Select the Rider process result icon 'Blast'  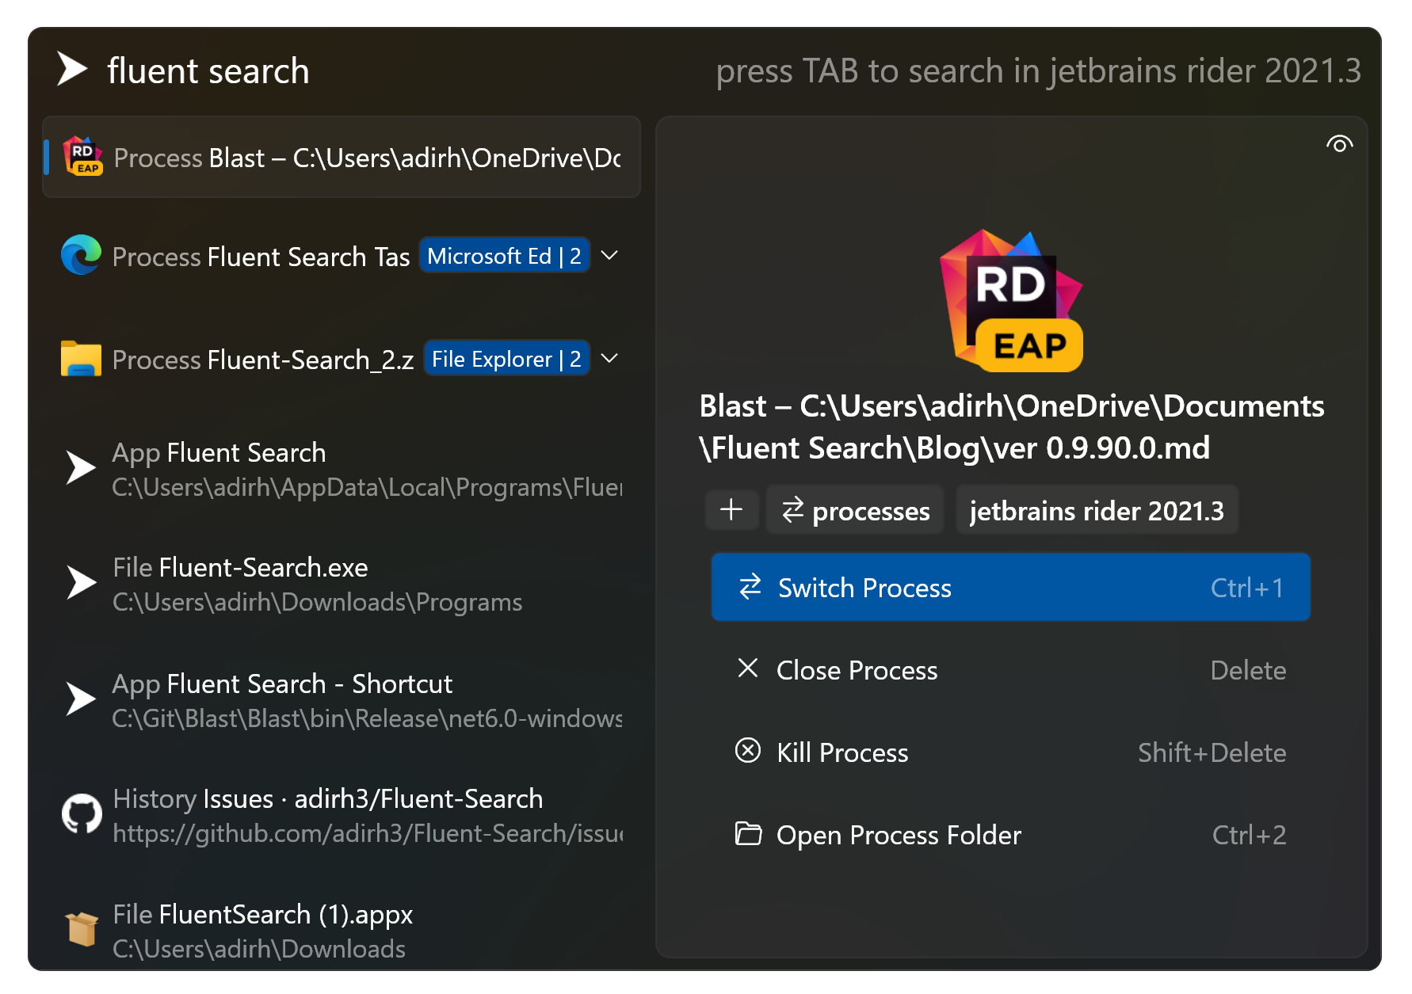82,156
